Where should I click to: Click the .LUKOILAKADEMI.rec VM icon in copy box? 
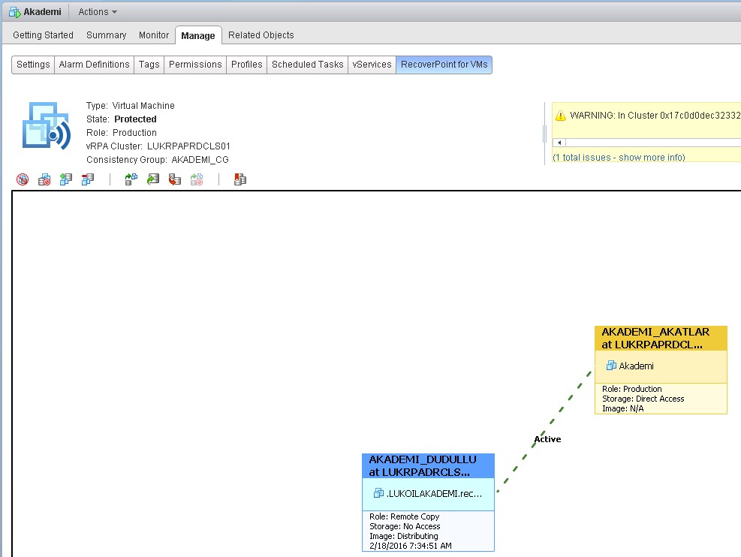[x=378, y=493]
